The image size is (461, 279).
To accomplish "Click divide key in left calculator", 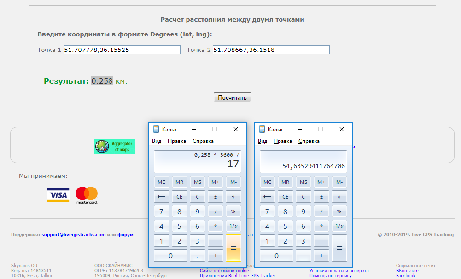I will point(216,211).
